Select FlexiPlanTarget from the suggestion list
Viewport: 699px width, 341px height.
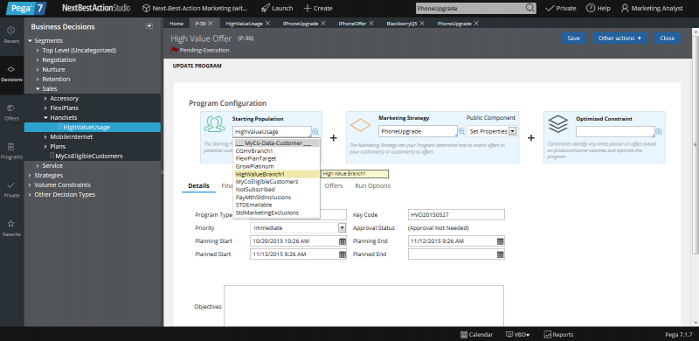pos(276,158)
